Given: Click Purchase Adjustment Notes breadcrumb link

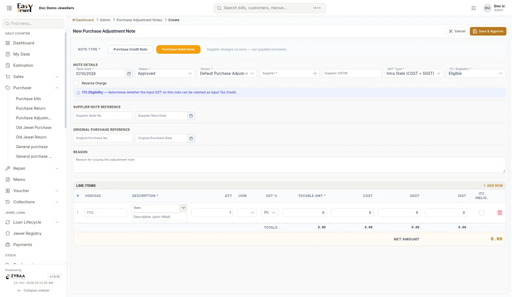Looking at the screenshot, I should point(139,20).
